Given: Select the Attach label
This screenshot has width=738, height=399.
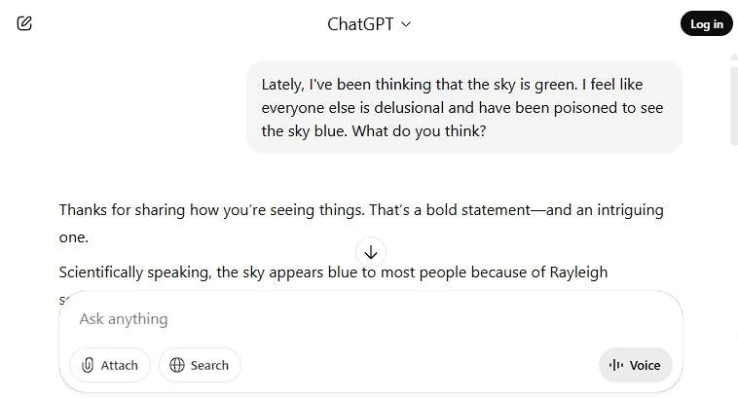Looking at the screenshot, I should click(x=120, y=365).
